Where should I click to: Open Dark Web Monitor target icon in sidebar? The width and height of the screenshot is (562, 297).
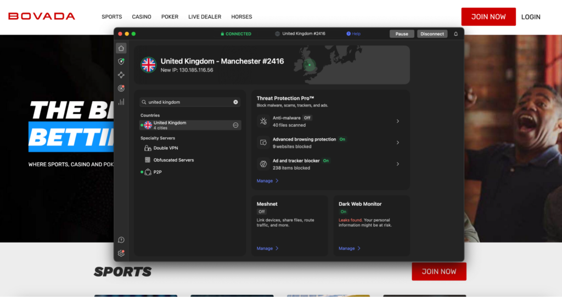(121, 88)
